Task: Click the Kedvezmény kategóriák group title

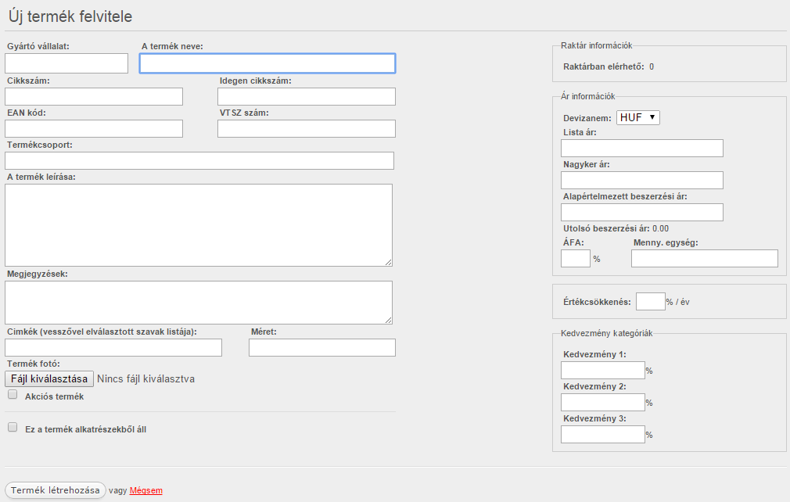Action: pyautogui.click(x=607, y=333)
